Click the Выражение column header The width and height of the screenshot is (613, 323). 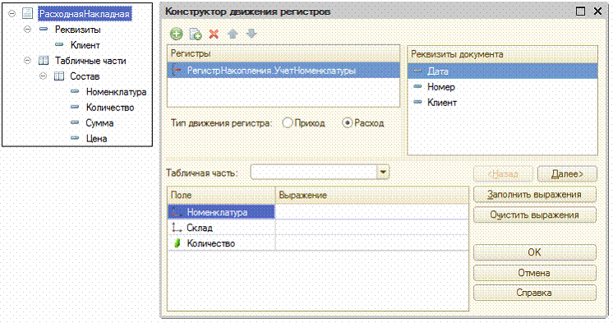371,195
